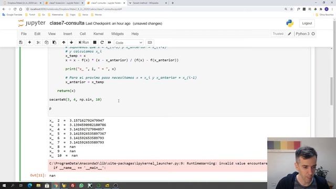Screen dimensions: 336x189
Task: Restart kernel and rerun all fast-forward icon
Action: (x=110, y=43)
